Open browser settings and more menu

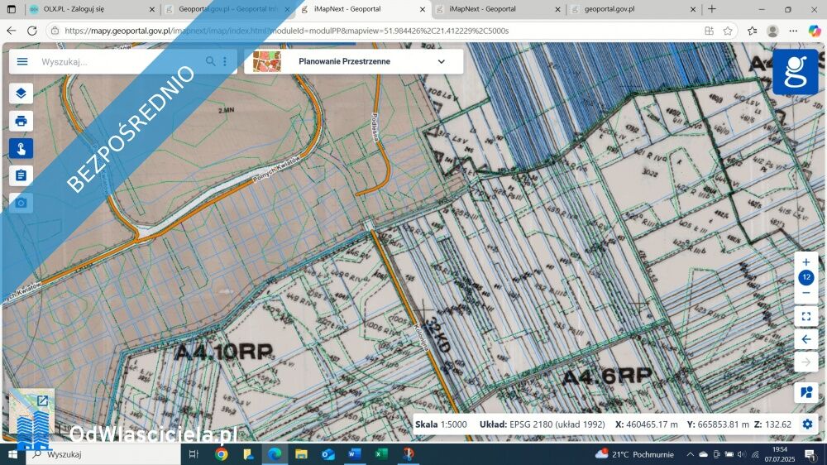pos(793,31)
